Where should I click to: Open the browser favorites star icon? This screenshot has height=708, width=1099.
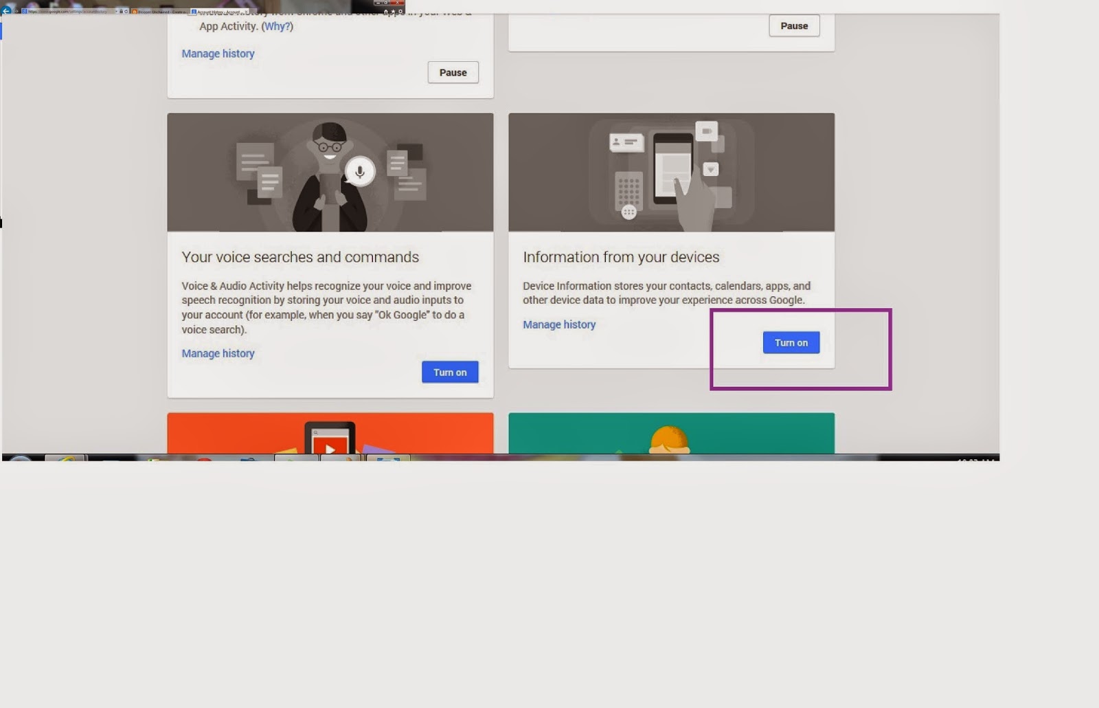click(393, 12)
